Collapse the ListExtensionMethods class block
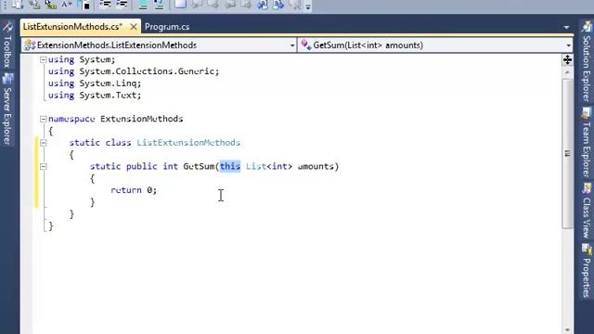 pos(44,143)
